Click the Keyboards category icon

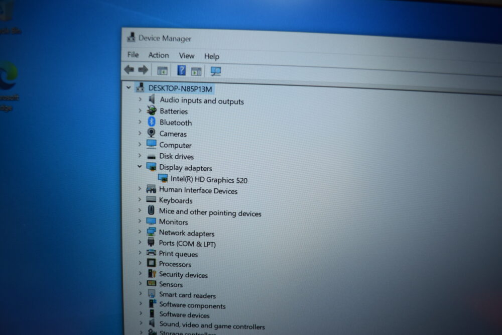point(151,199)
